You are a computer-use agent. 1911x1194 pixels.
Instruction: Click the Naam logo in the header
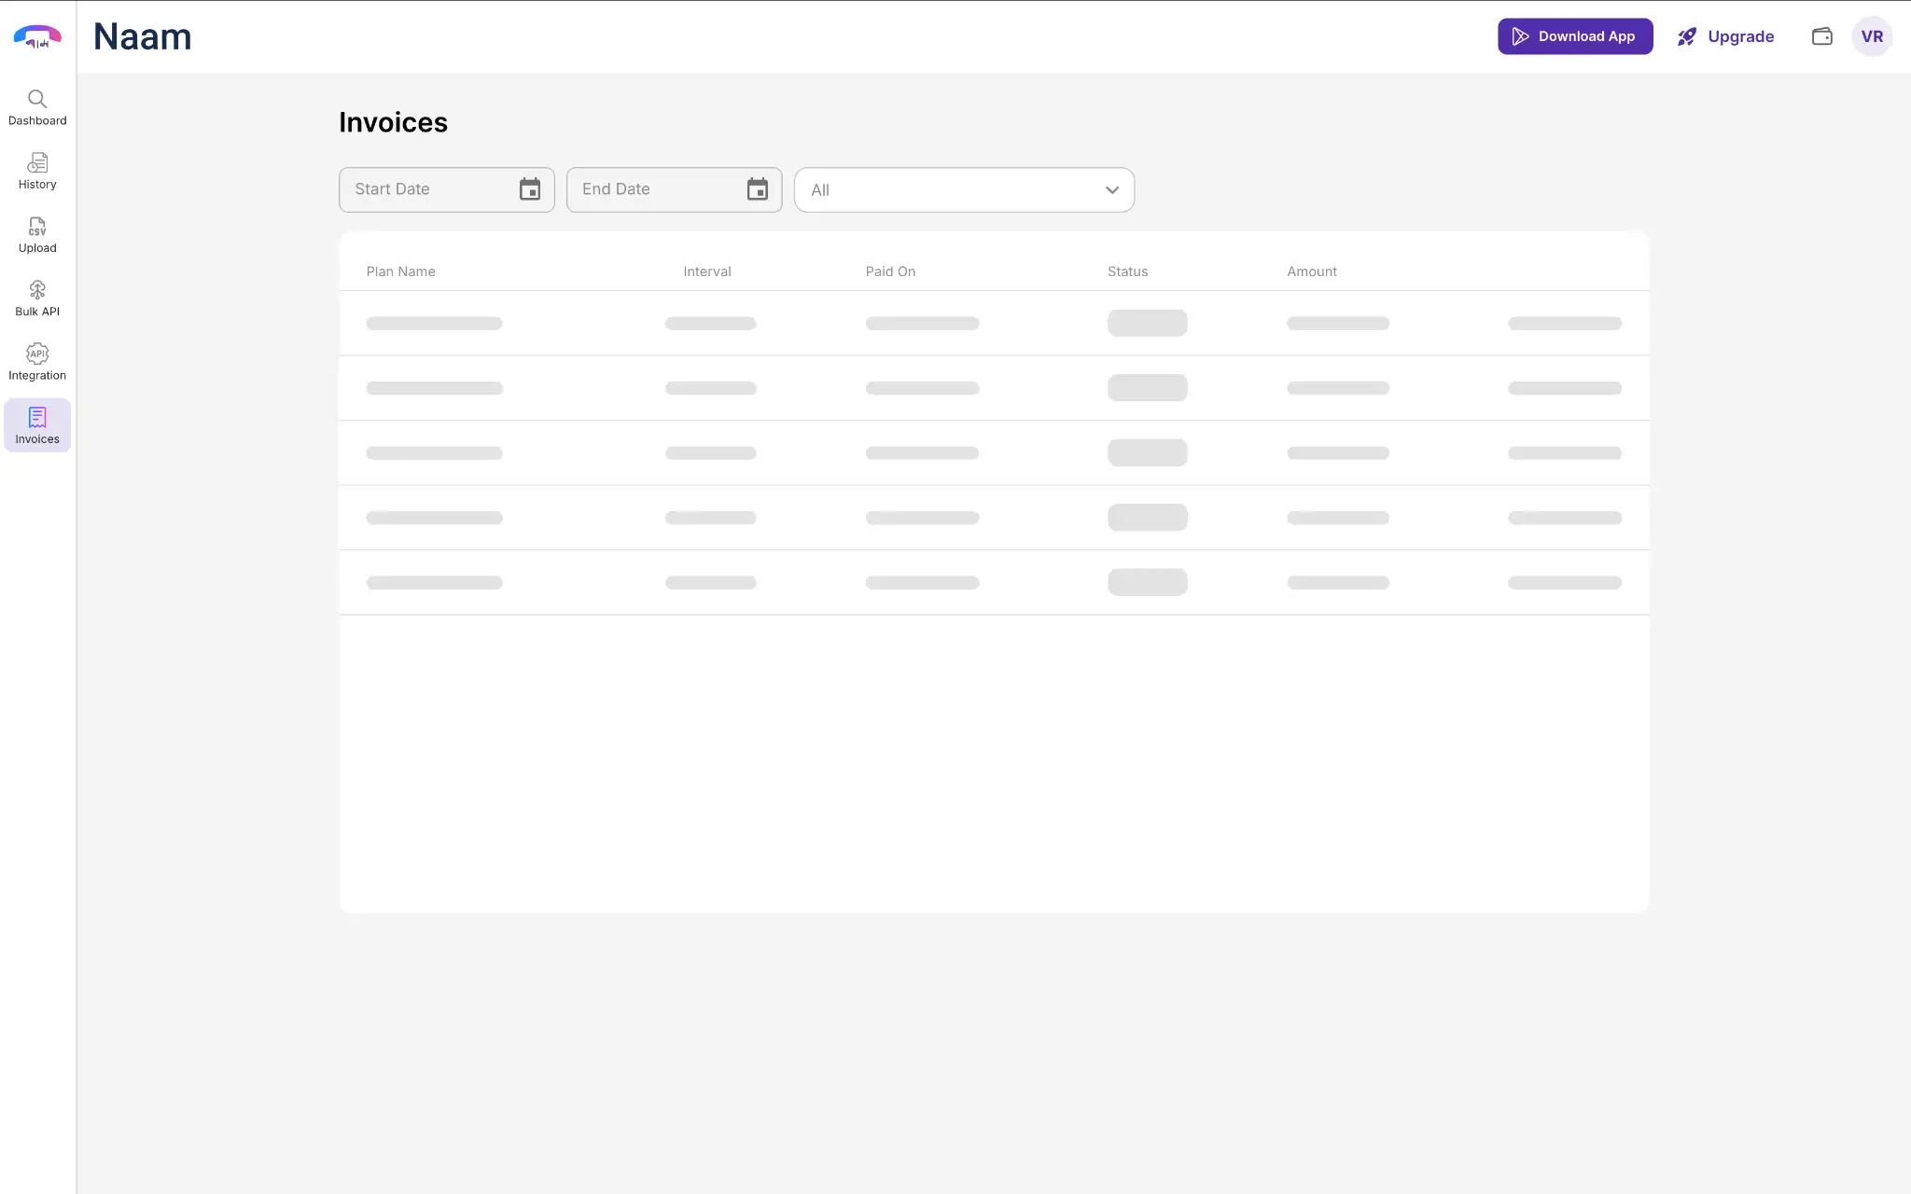tap(142, 35)
